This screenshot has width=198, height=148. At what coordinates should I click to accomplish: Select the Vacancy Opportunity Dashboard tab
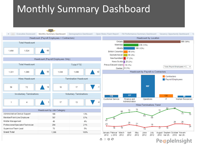(174, 34)
